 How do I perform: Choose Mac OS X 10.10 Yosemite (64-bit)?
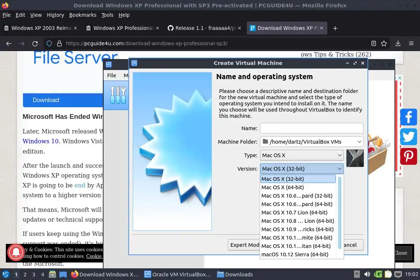(298, 238)
